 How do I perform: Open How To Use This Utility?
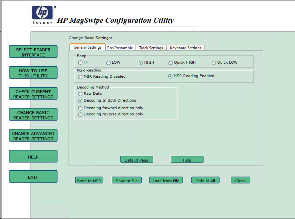point(33,73)
